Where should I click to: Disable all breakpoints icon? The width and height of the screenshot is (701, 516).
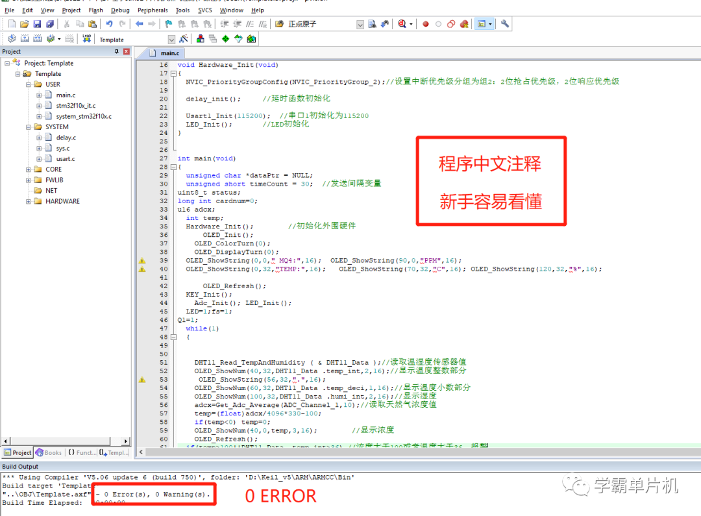[451, 24]
